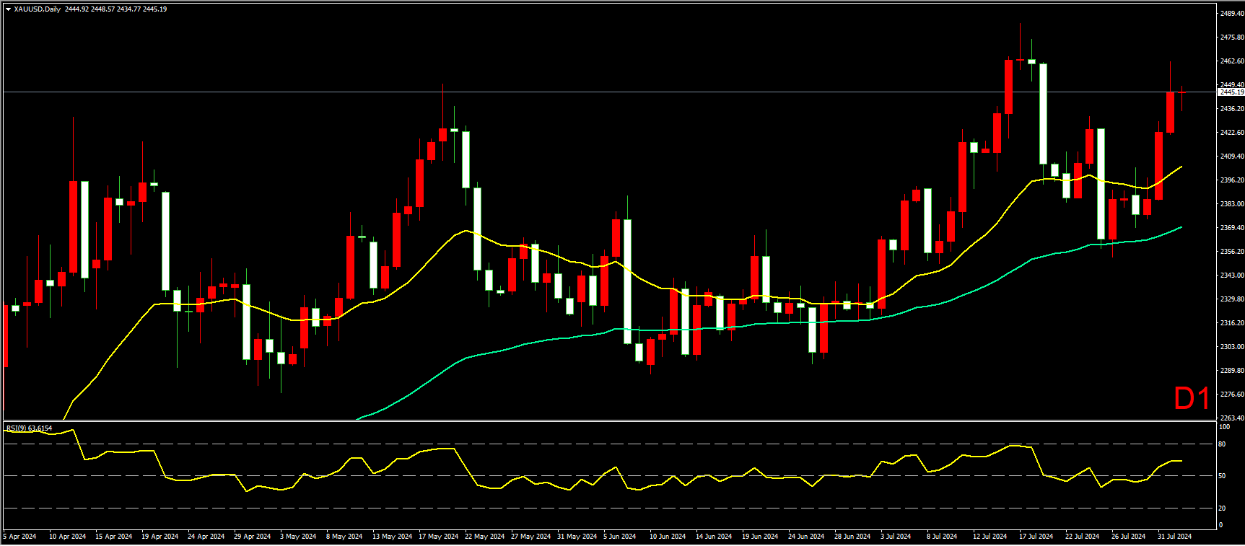The image size is (1245, 546).
Task: Click date label 24 Jun 2024
Action: [x=806, y=537]
